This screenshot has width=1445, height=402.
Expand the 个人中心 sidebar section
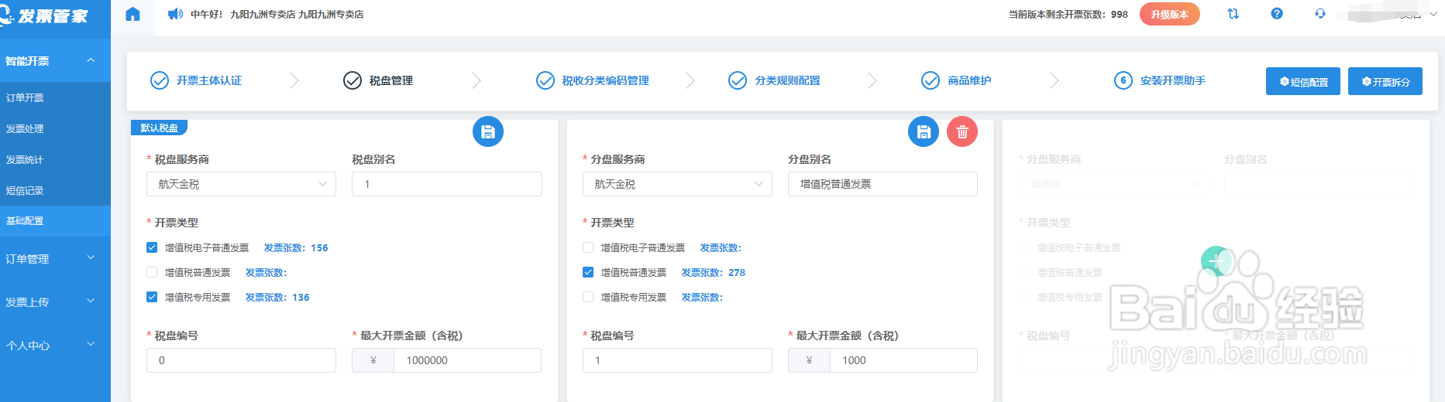(x=55, y=345)
